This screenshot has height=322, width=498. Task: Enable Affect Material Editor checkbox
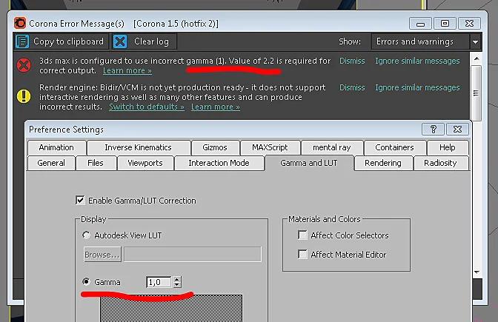[x=302, y=255]
